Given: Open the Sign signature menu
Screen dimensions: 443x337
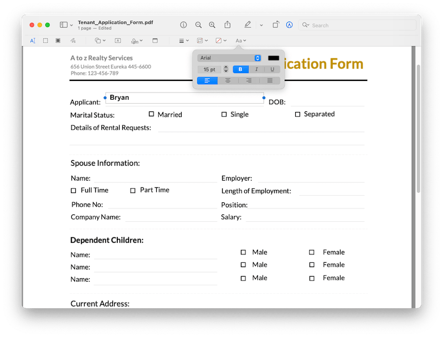Looking at the screenshot, I should (137, 40).
